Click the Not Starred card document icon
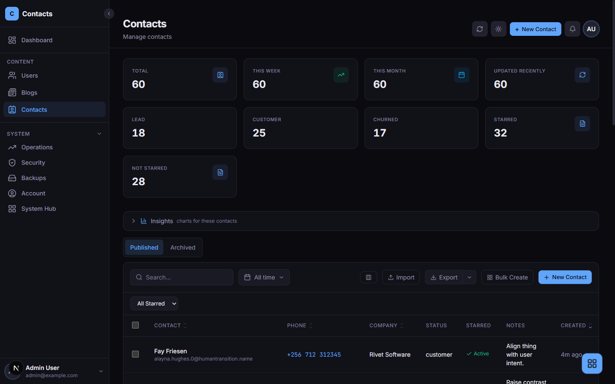This screenshot has height=384, width=615. coord(220,172)
